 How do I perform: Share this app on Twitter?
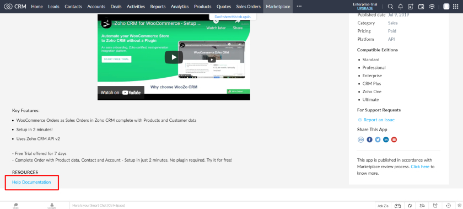[378, 140]
